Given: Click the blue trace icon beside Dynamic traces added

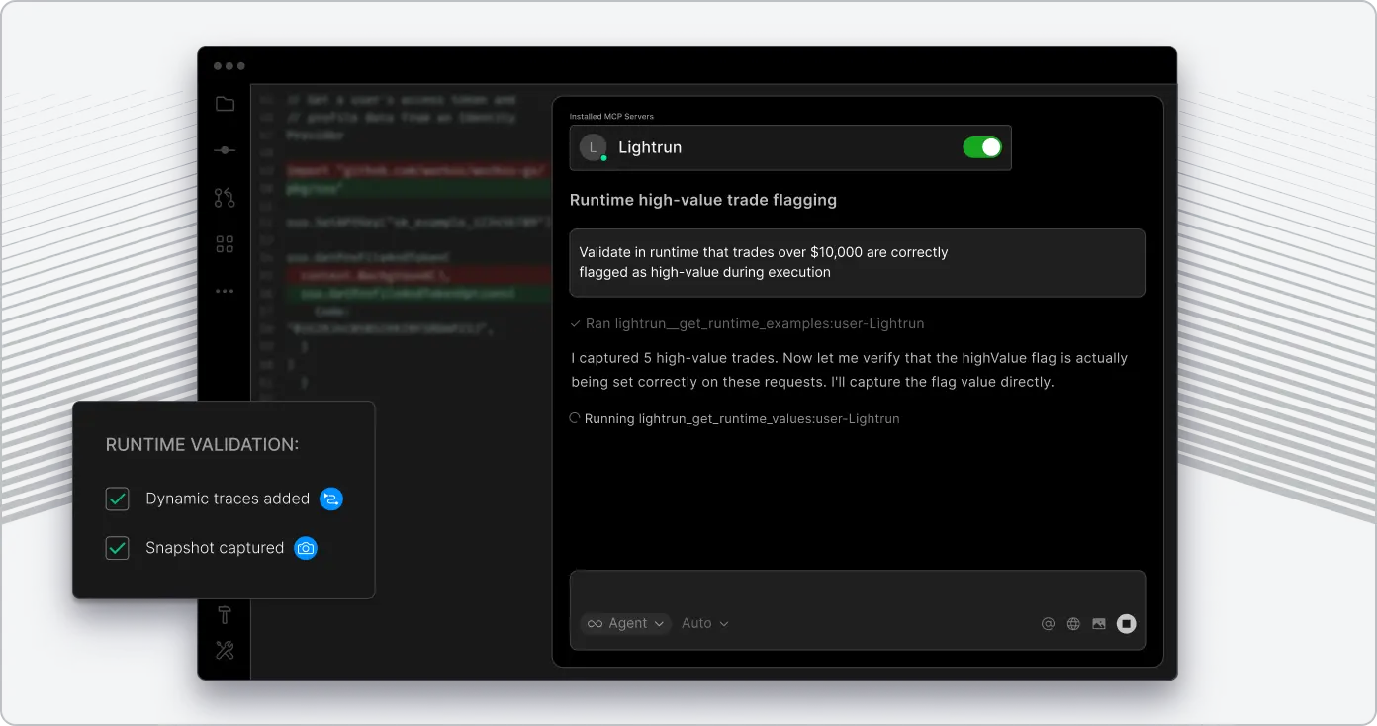Looking at the screenshot, I should tap(330, 499).
